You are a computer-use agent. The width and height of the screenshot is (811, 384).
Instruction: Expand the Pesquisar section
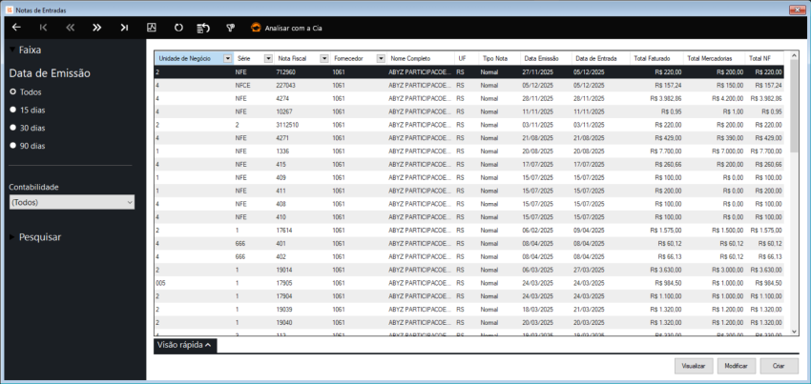coord(12,237)
